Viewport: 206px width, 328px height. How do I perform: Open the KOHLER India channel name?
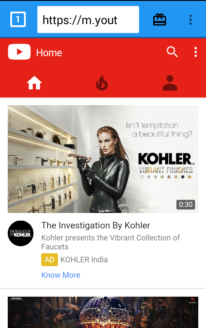pyautogui.click(x=84, y=260)
